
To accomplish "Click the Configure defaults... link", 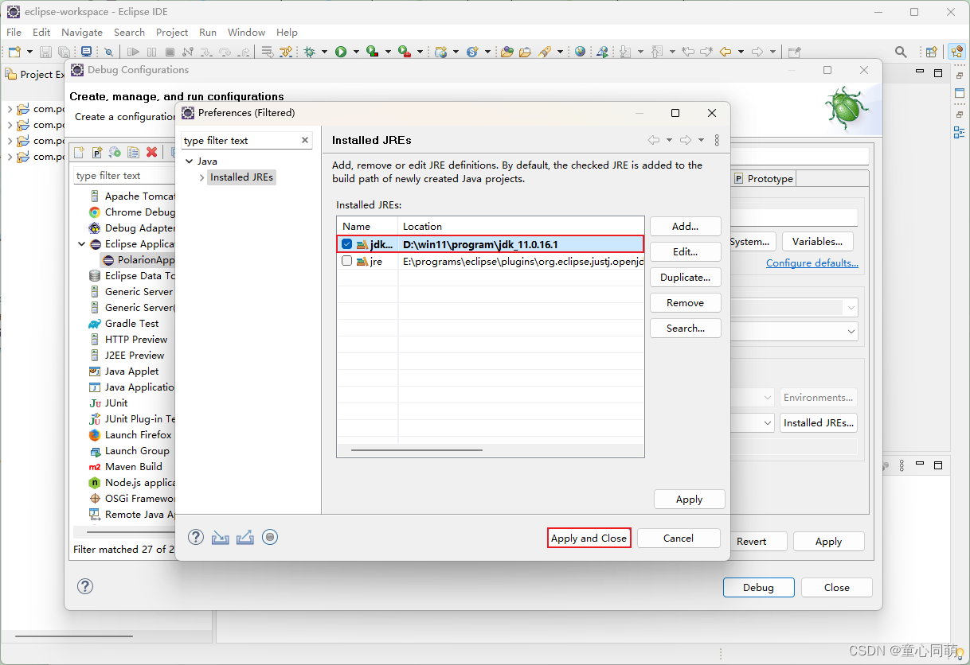I will 812,262.
